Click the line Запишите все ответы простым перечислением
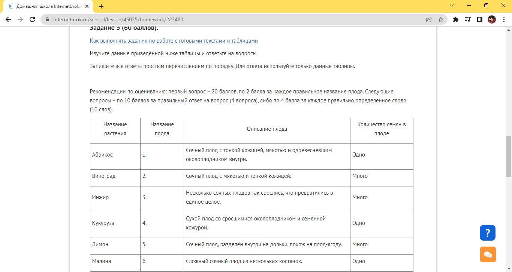 coord(222,66)
